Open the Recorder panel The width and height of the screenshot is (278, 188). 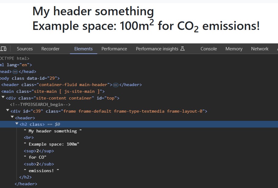(x=50, y=49)
